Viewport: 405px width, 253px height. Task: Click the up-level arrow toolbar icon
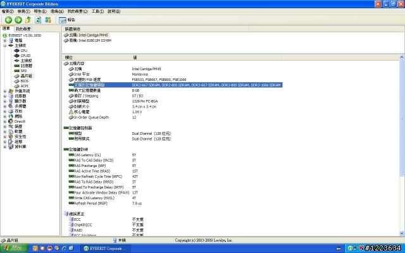pos(28,20)
